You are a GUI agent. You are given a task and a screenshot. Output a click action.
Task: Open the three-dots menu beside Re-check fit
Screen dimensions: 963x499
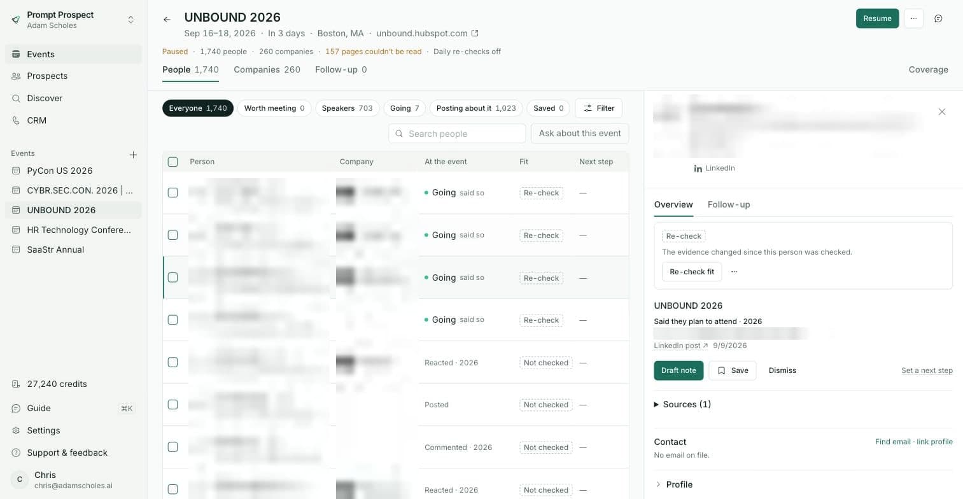point(734,272)
